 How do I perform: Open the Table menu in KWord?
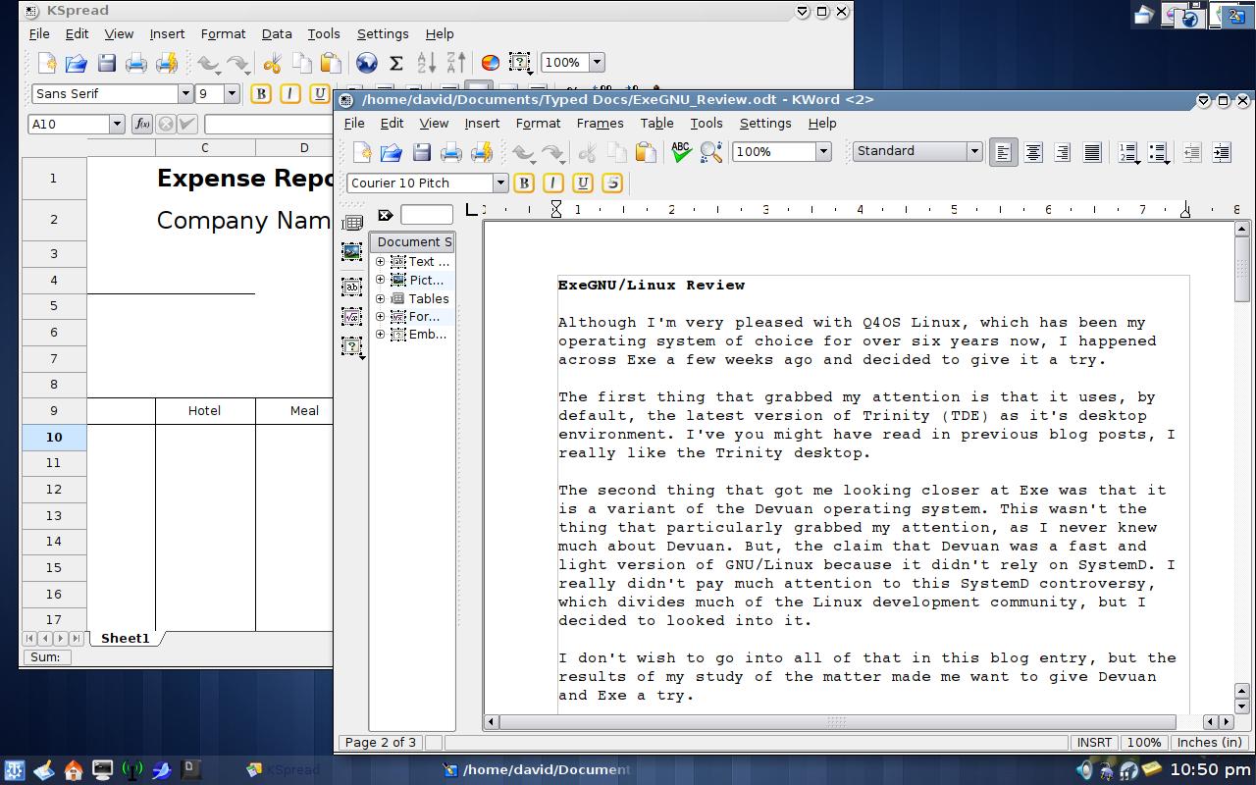[656, 123]
